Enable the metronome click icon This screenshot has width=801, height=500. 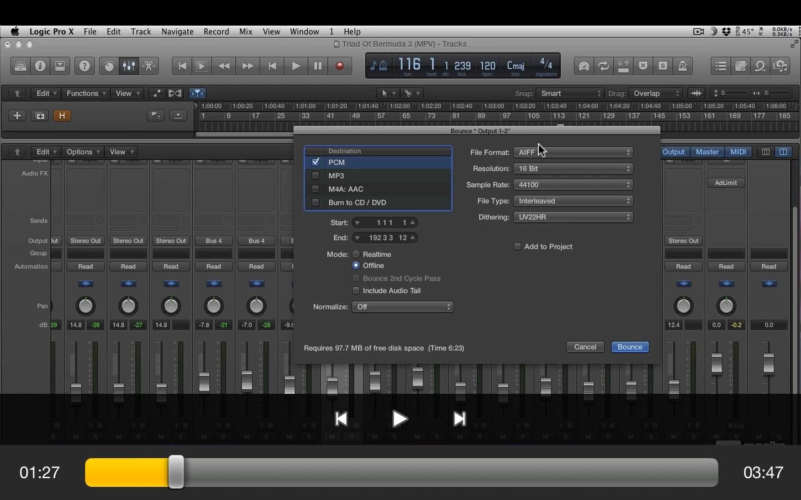tap(682, 66)
